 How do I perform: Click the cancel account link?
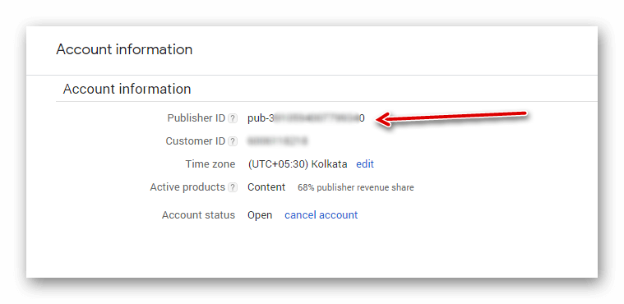click(x=321, y=215)
